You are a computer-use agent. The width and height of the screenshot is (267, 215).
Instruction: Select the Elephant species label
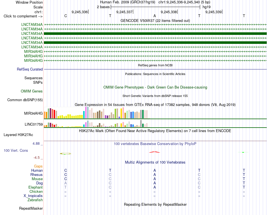coord(36,187)
